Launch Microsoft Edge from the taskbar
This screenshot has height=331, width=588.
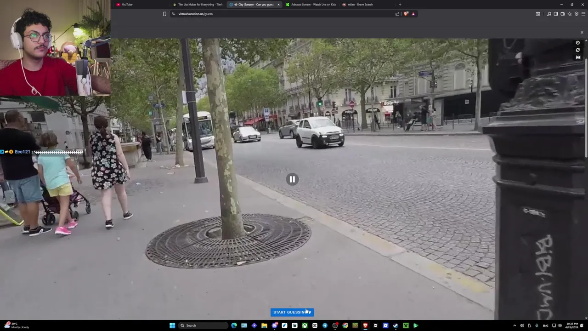234,325
